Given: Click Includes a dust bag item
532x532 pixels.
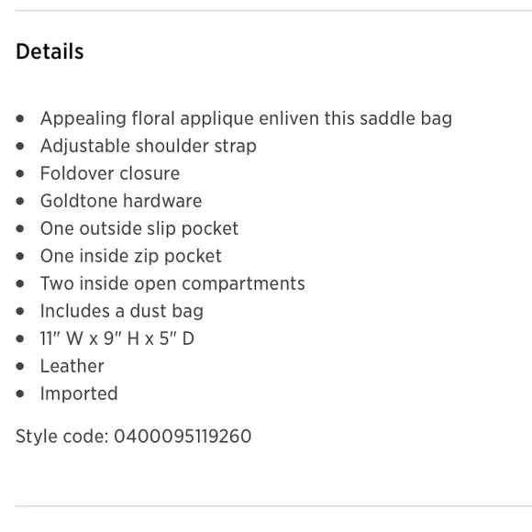Looking at the screenshot, I should click(122, 311).
